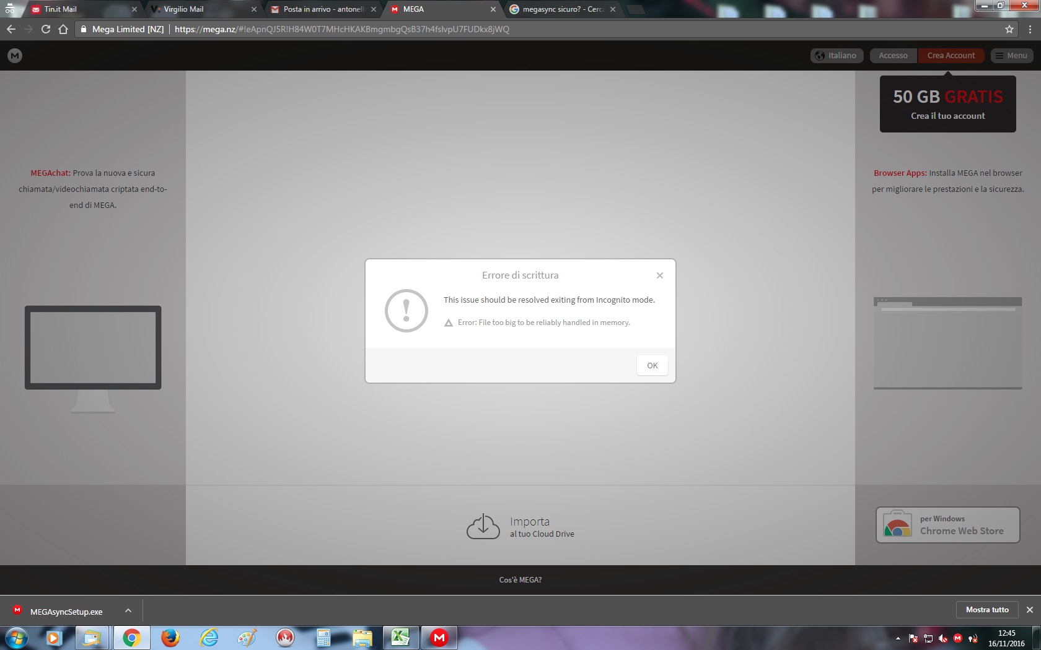Click the Chrome taskbar icon
Screen dimensions: 1041x650
(131, 638)
